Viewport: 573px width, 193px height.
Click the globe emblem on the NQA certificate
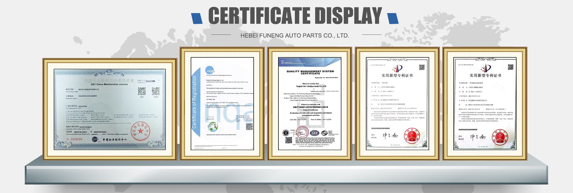point(213,127)
